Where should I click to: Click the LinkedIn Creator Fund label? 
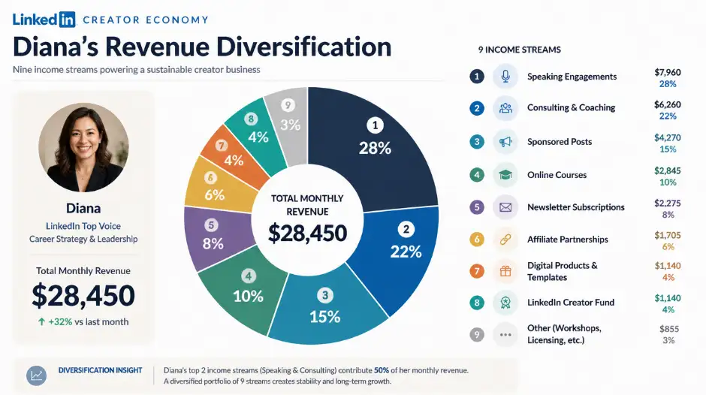(571, 303)
